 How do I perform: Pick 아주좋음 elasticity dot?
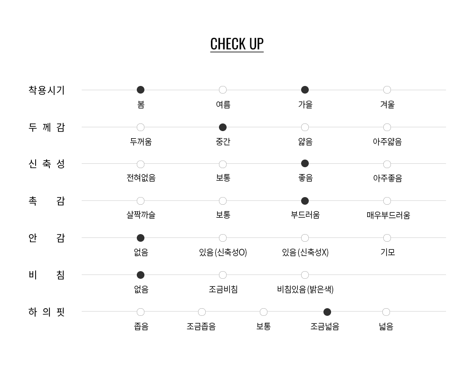point(387,164)
